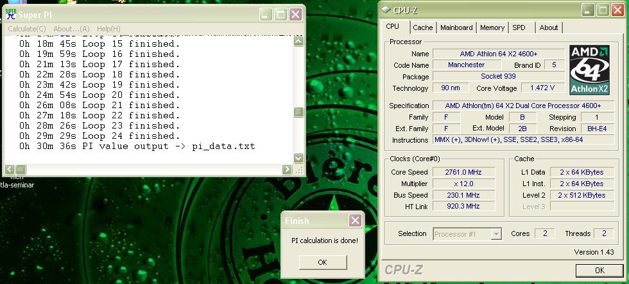Open the Calculate(C) menu
629x284 pixels.
(26, 29)
